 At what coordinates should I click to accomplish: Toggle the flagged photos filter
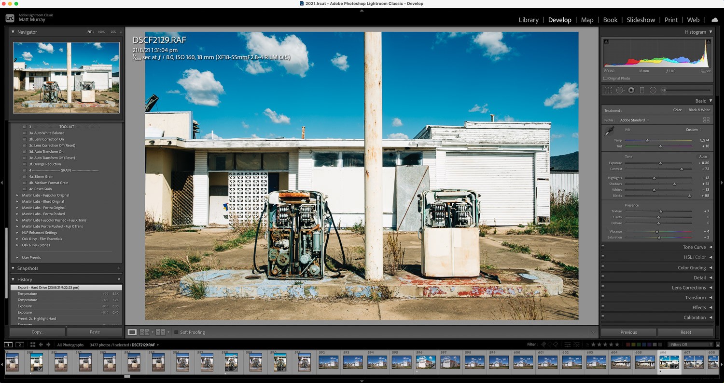click(x=543, y=344)
